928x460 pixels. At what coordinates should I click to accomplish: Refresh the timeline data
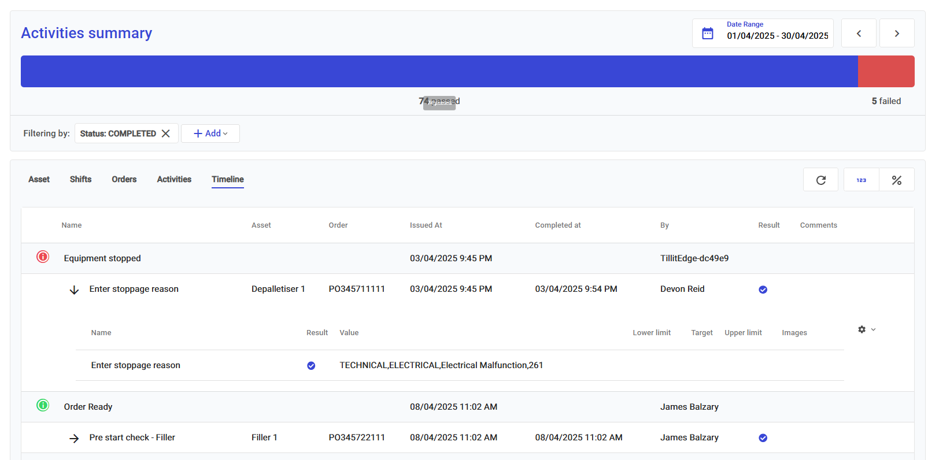click(x=820, y=180)
